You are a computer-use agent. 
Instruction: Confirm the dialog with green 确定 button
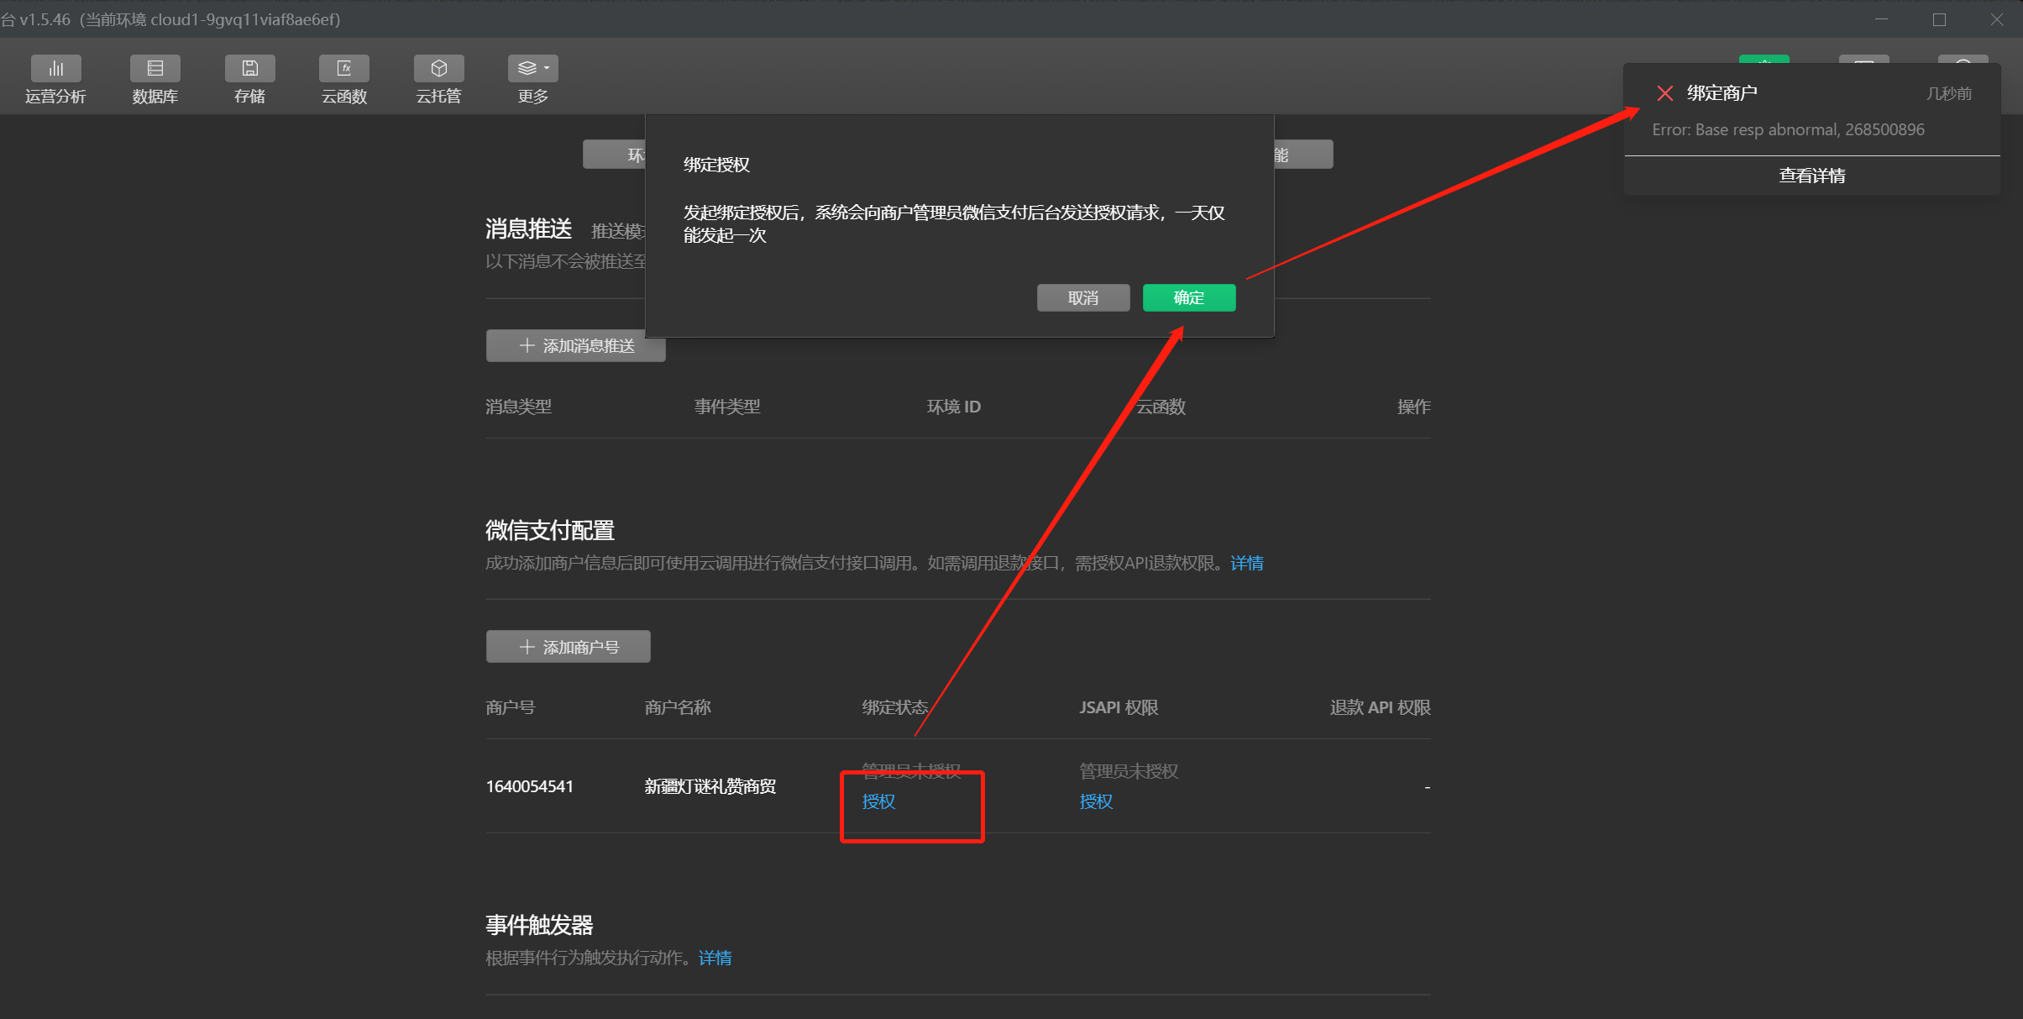1188,297
